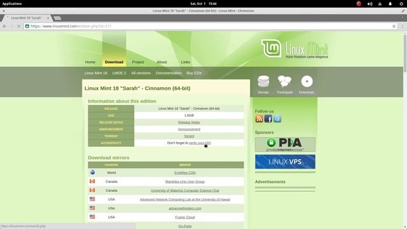This screenshot has width=407, height=229.
Task: Click the Participate hearts icon
Action: 284,81
